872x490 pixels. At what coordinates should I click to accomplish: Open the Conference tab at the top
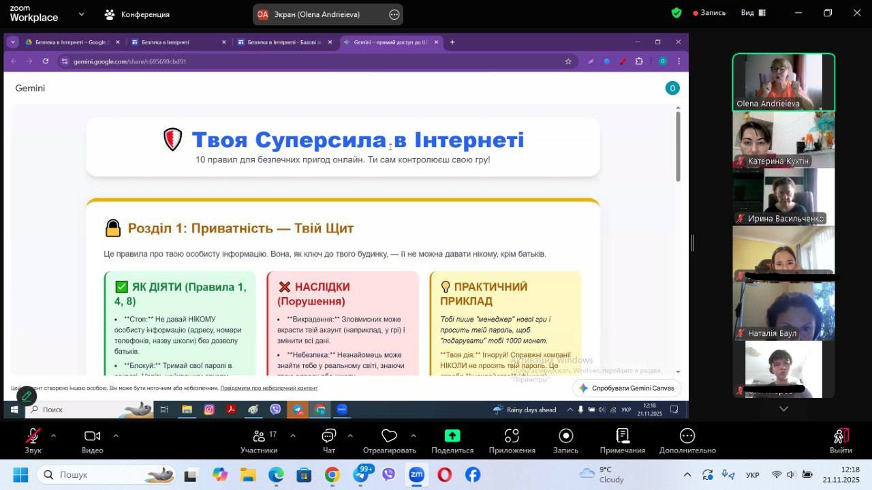(137, 14)
